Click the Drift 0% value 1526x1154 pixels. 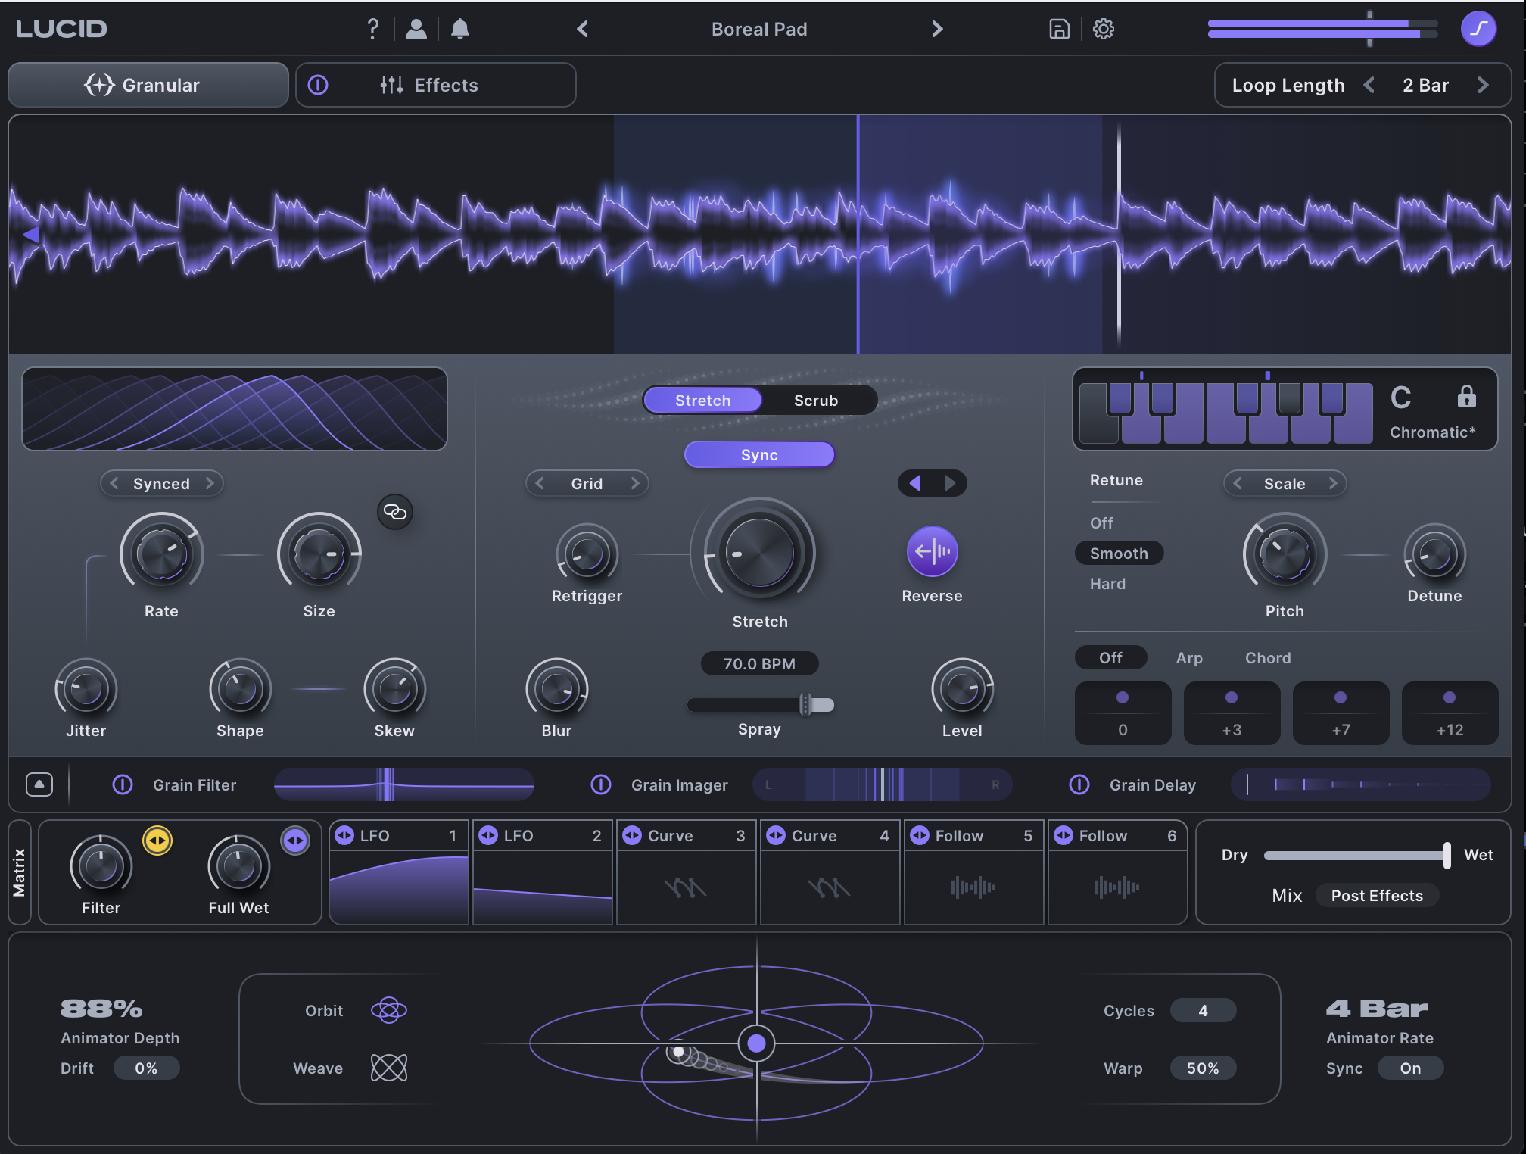click(146, 1068)
